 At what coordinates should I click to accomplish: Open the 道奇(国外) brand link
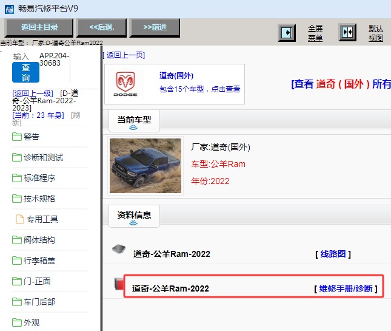click(x=176, y=76)
